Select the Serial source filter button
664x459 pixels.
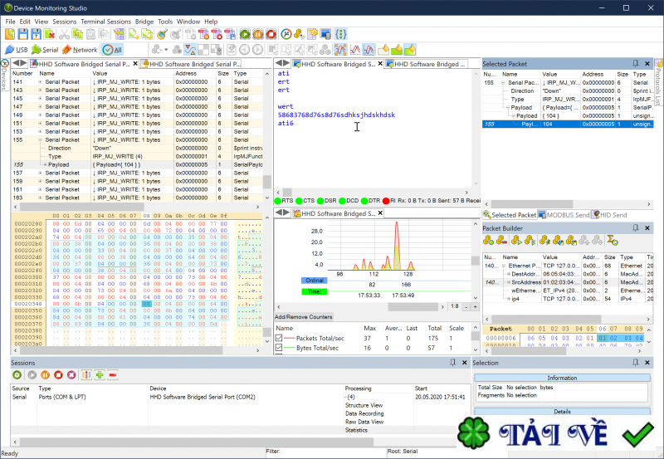45,50
